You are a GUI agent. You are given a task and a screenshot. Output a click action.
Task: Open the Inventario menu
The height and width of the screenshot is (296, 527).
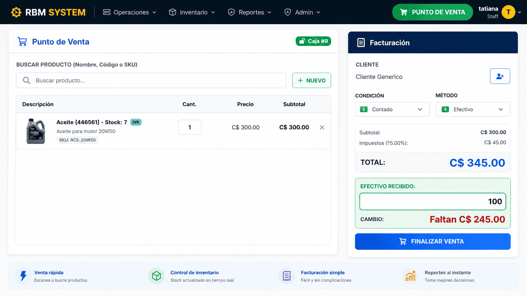pos(192,12)
